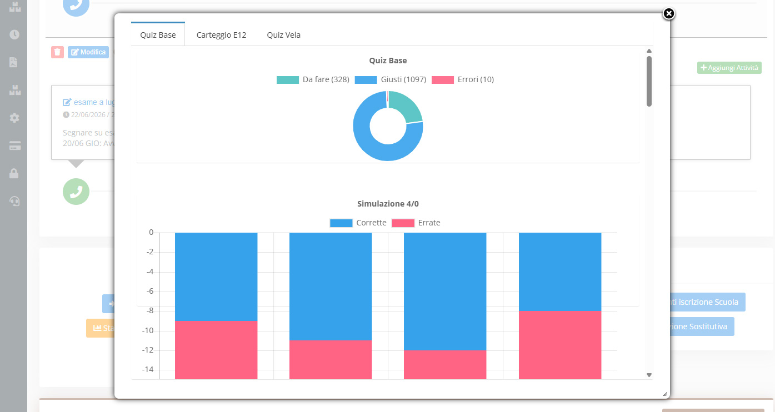
Task: Open the headset support icon
Action: tap(14, 201)
